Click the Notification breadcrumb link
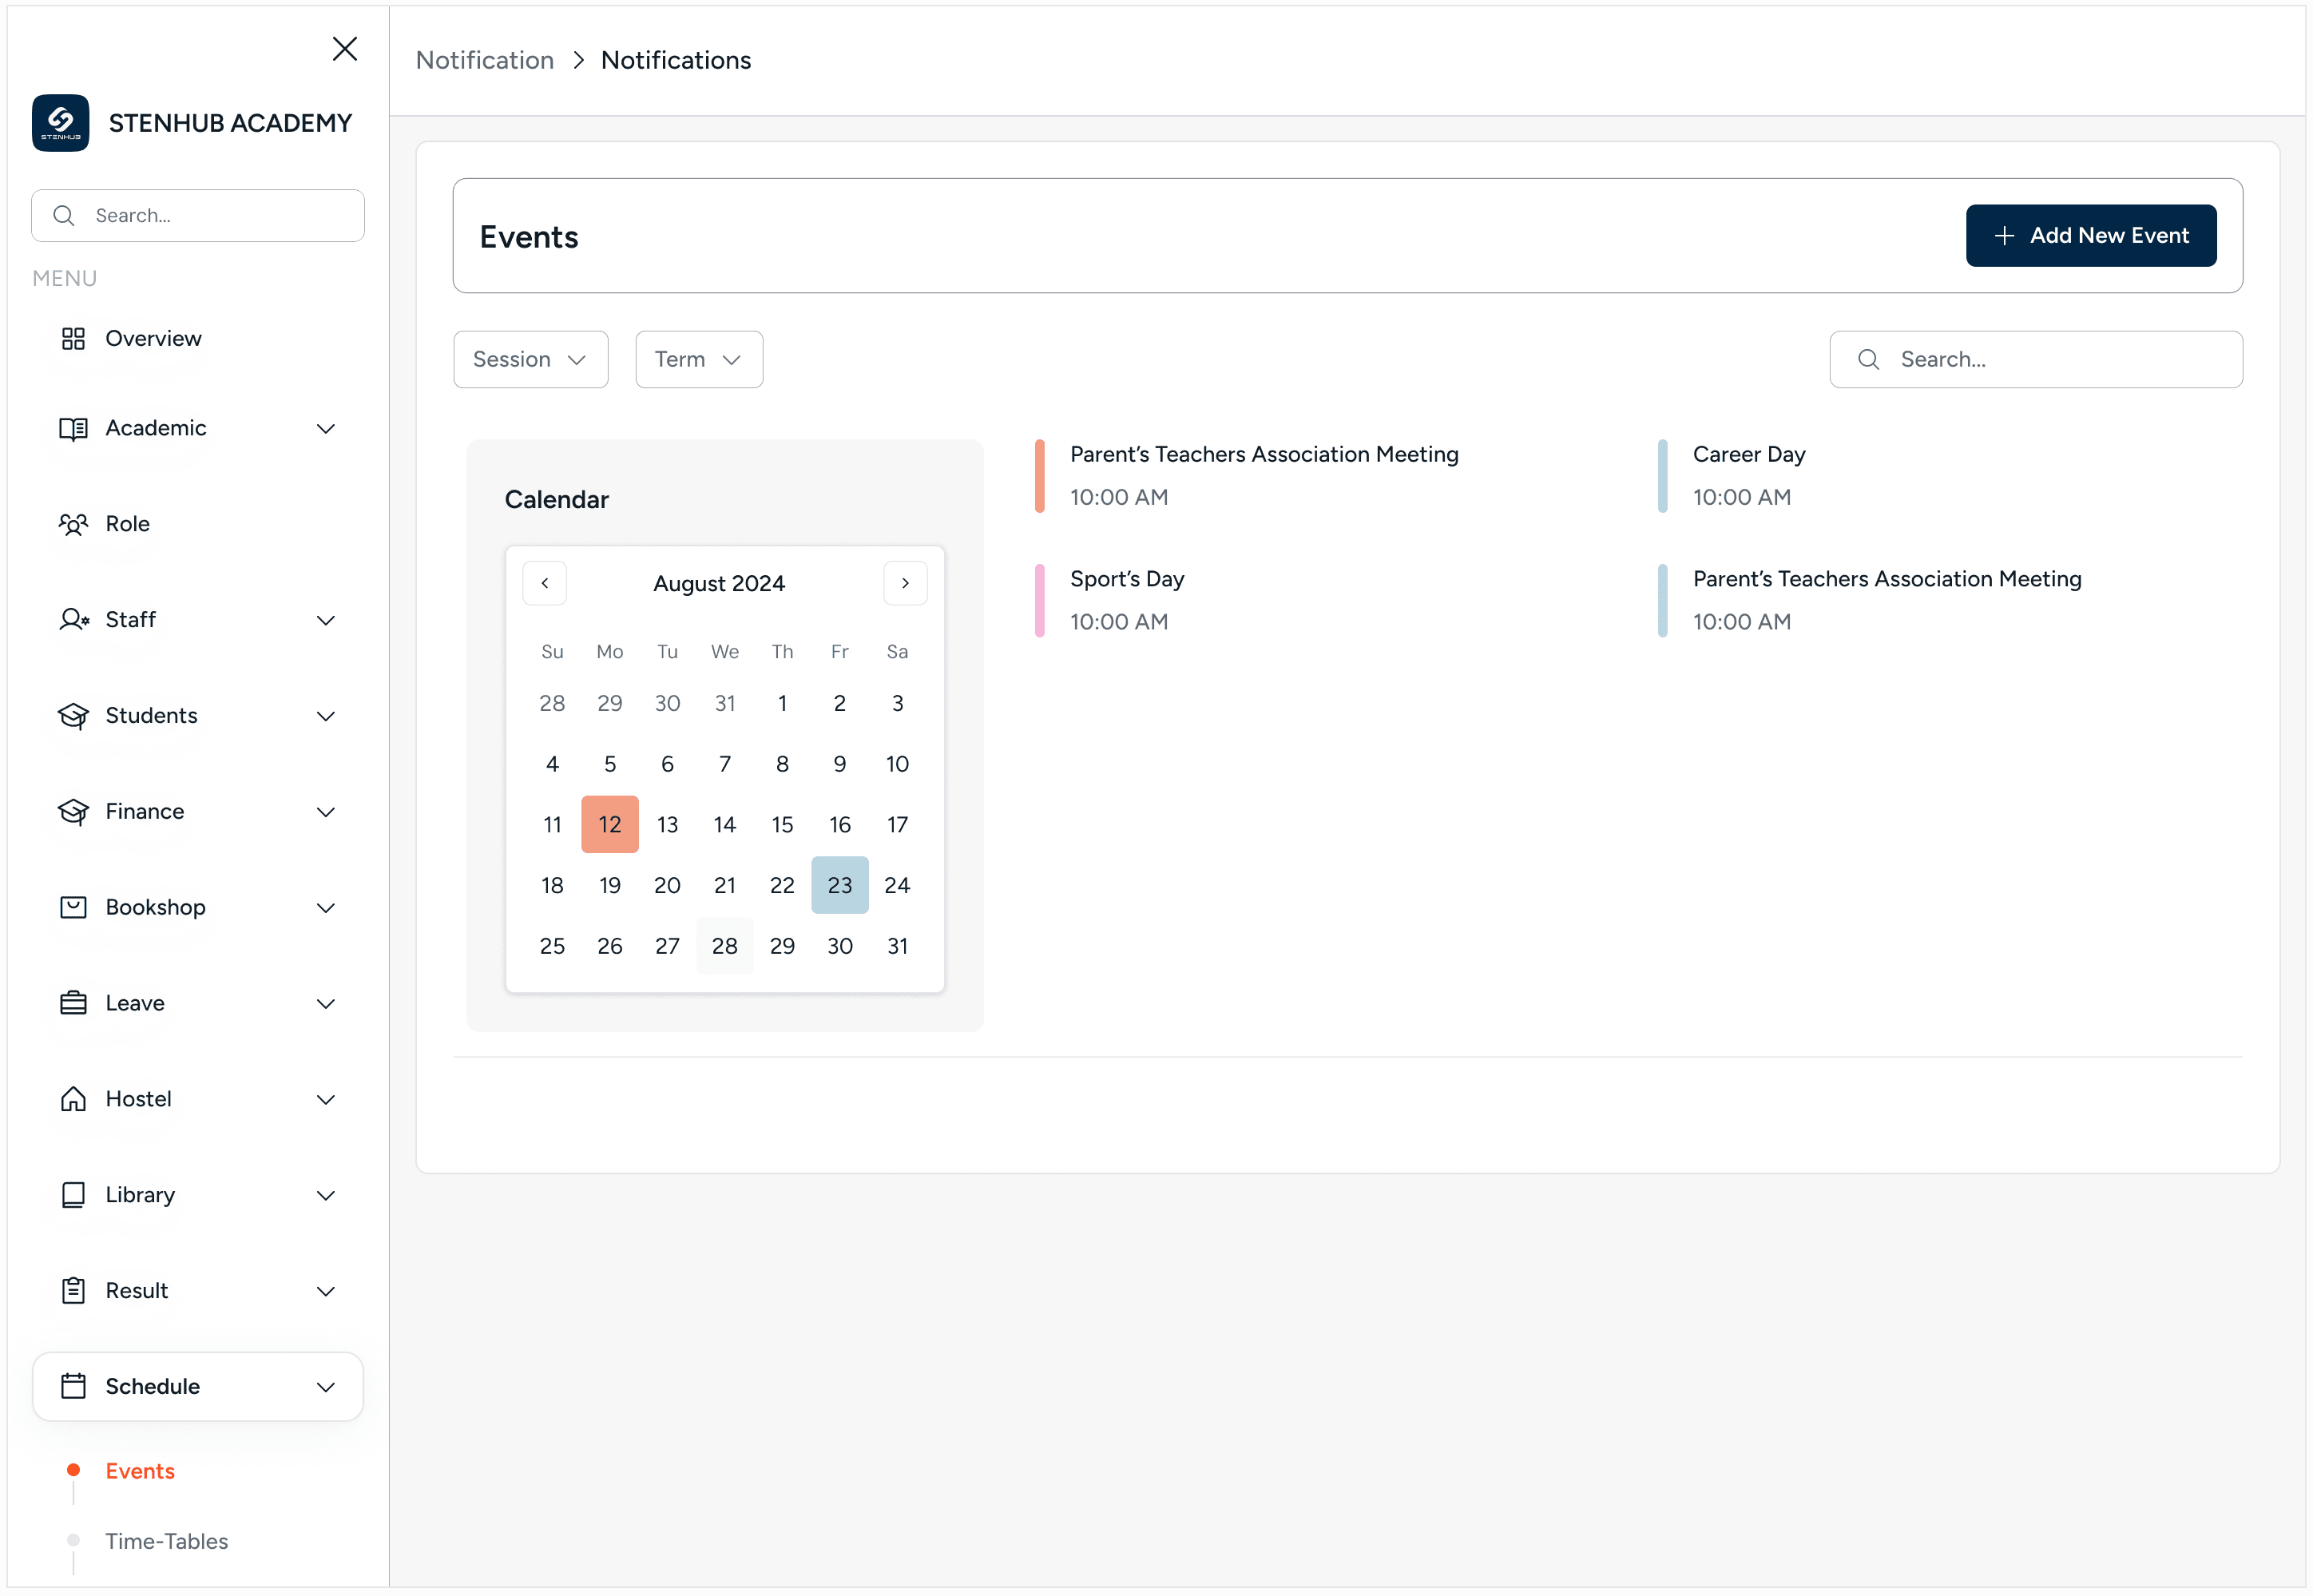 pos(485,60)
